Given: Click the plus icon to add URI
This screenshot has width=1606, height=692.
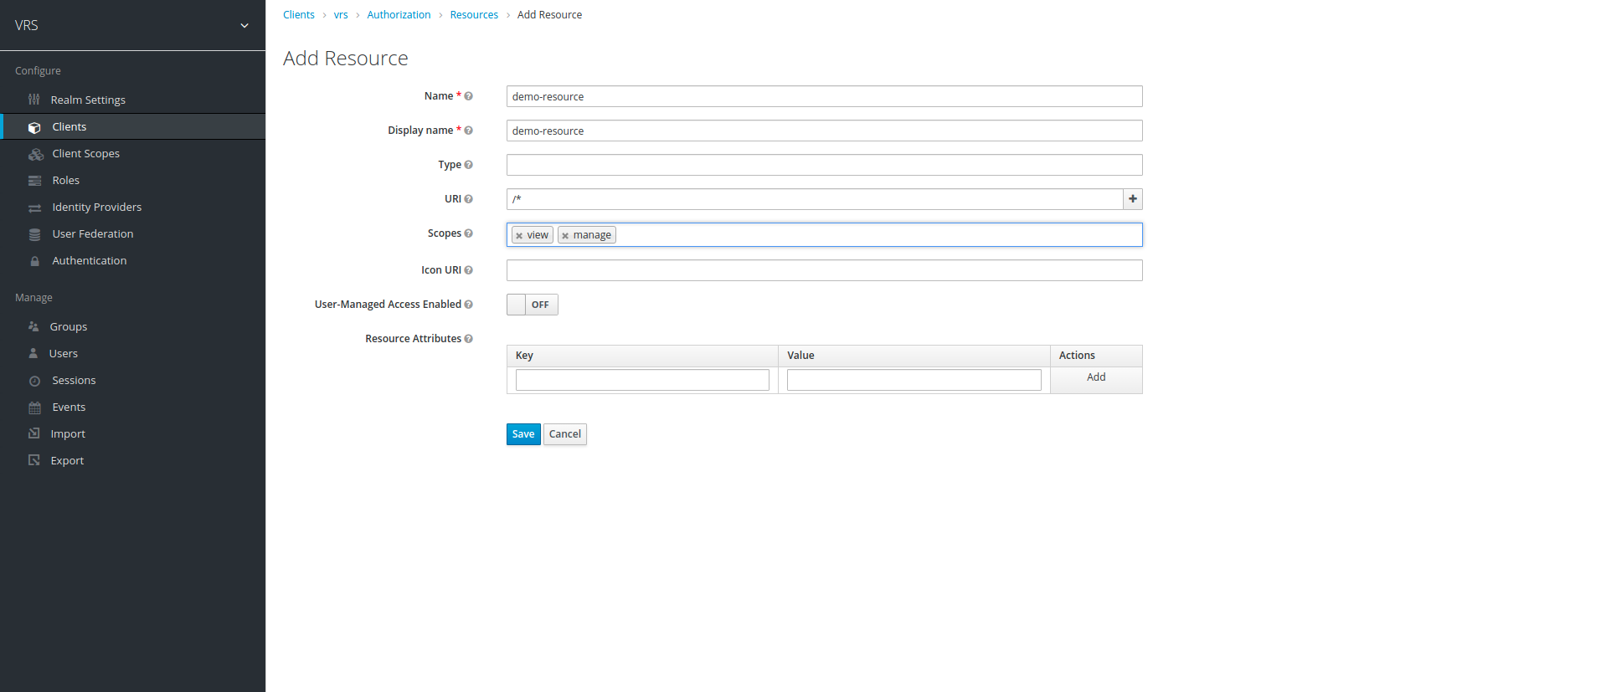Looking at the screenshot, I should coord(1132,199).
